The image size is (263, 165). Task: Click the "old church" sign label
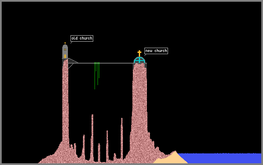82,38
